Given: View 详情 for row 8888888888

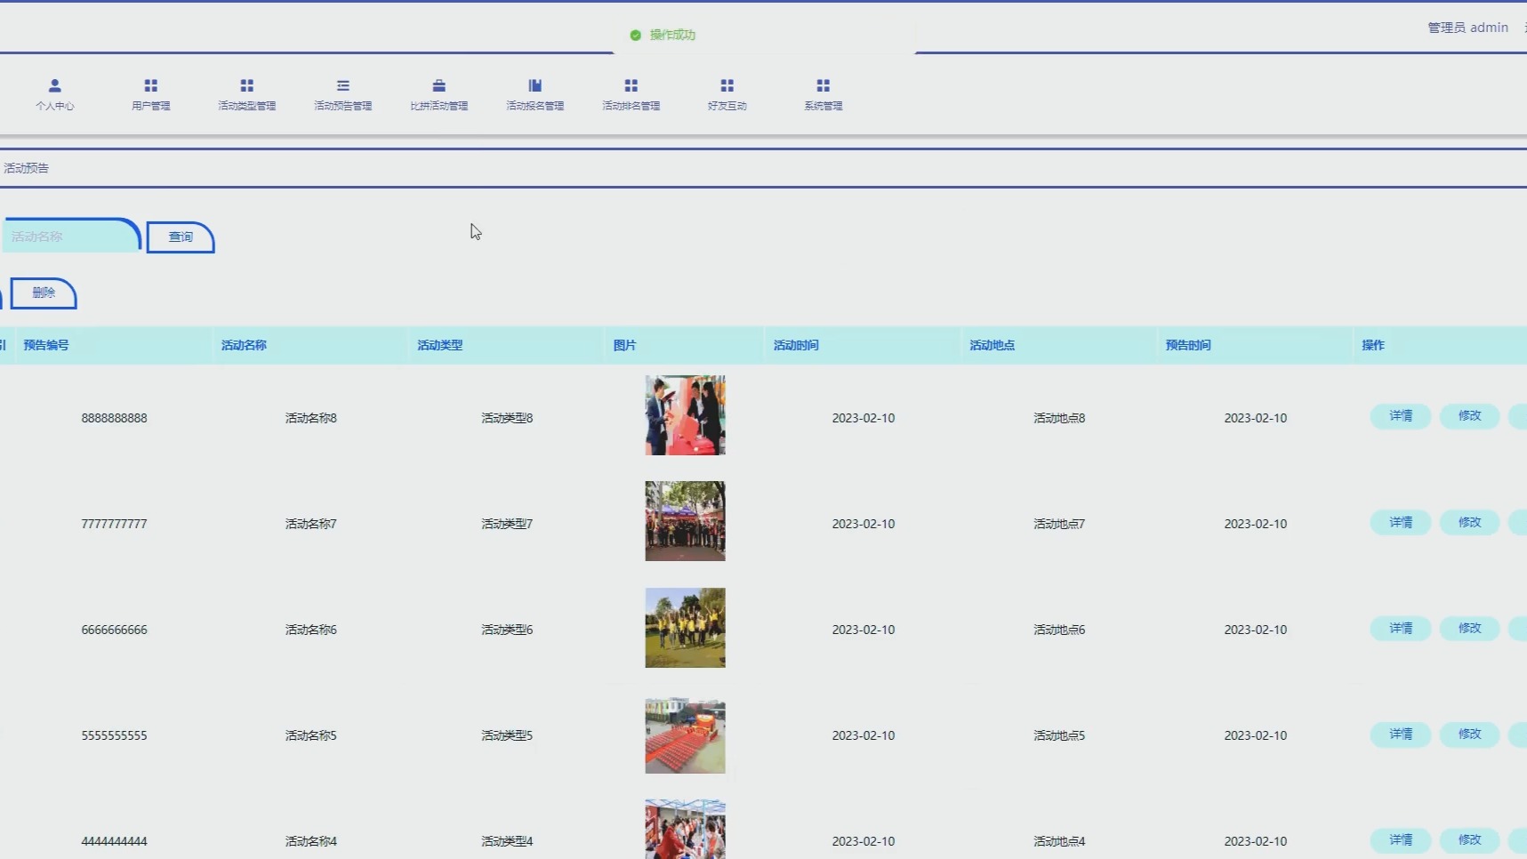Looking at the screenshot, I should 1401,416.
